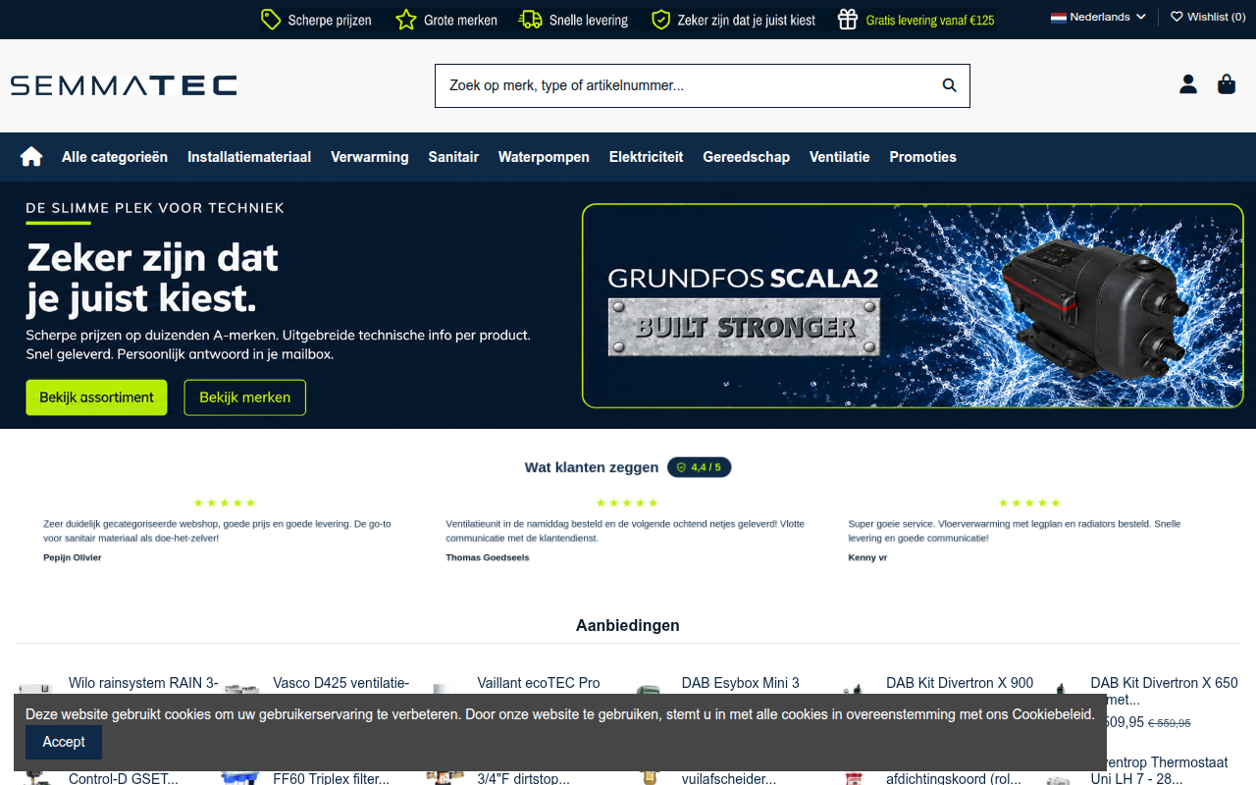
Task: Open Vasco D425 ventilatie product
Action: tap(341, 683)
